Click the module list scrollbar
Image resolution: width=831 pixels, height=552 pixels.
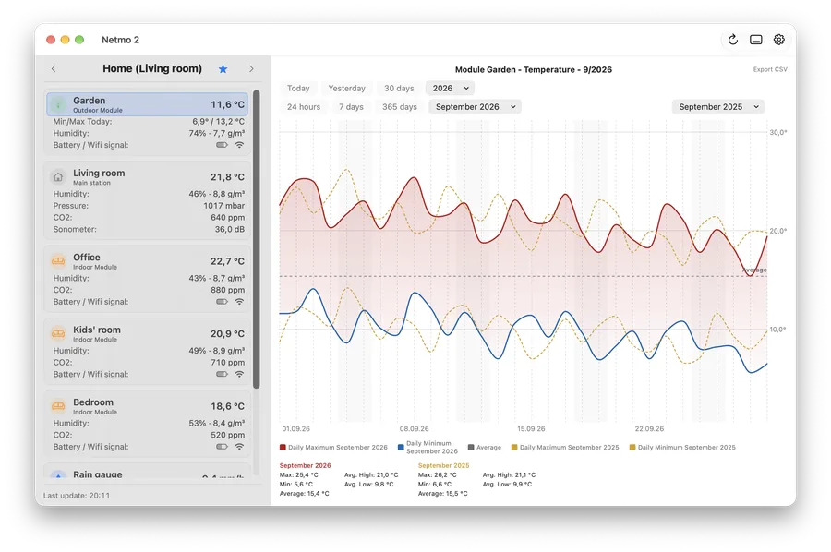[x=257, y=239]
